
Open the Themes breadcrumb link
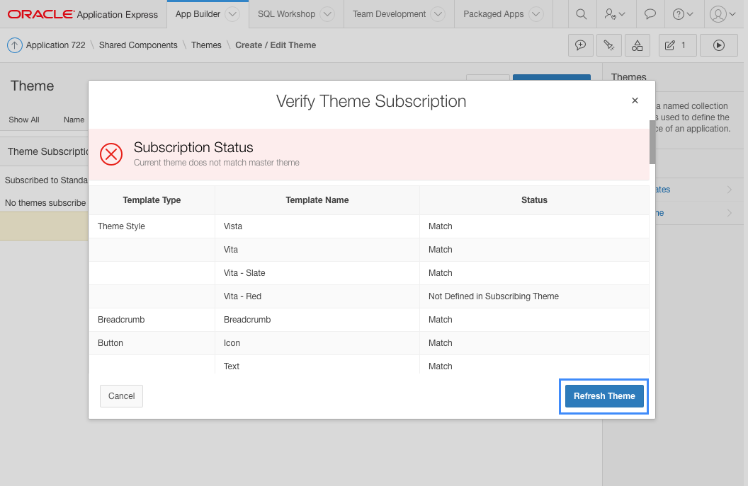206,45
